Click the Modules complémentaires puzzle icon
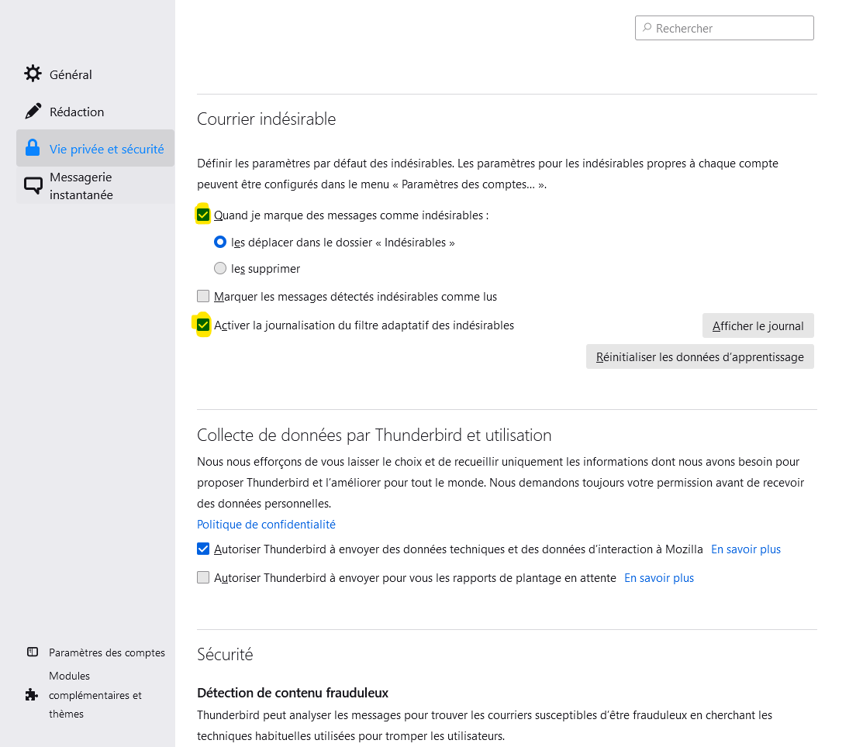Screen dimensions: 863x747 (32, 694)
